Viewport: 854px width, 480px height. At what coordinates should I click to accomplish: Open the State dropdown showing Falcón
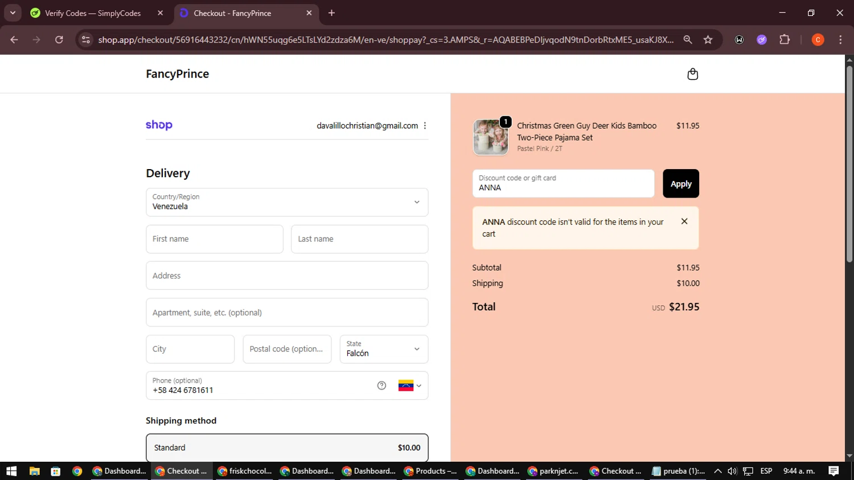click(x=384, y=349)
